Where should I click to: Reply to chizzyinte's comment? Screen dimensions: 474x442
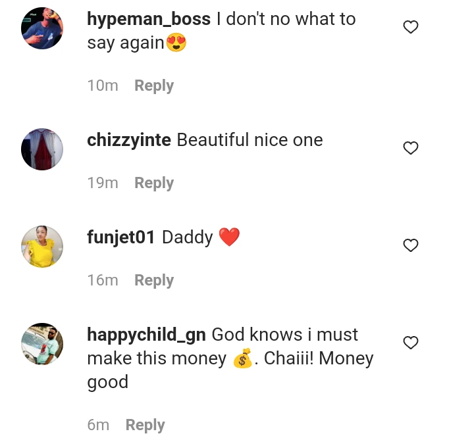(x=154, y=183)
